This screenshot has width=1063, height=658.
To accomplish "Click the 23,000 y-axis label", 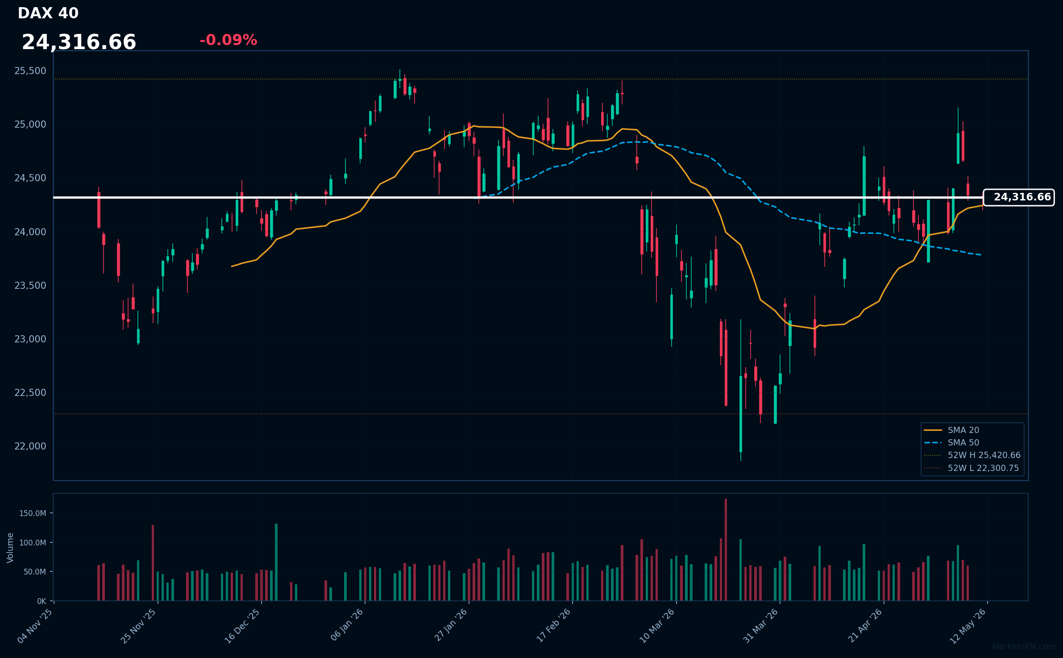I will tap(30, 339).
